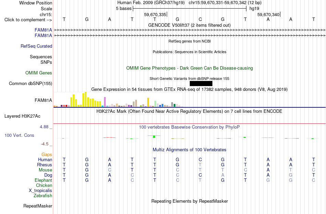
Task: Click the violet bar in GTEx chart
Action: point(105,102)
